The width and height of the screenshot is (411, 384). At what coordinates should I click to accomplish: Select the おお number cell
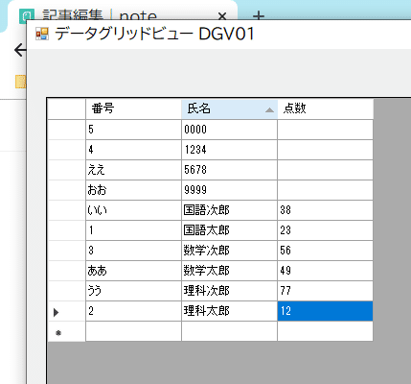point(133,190)
